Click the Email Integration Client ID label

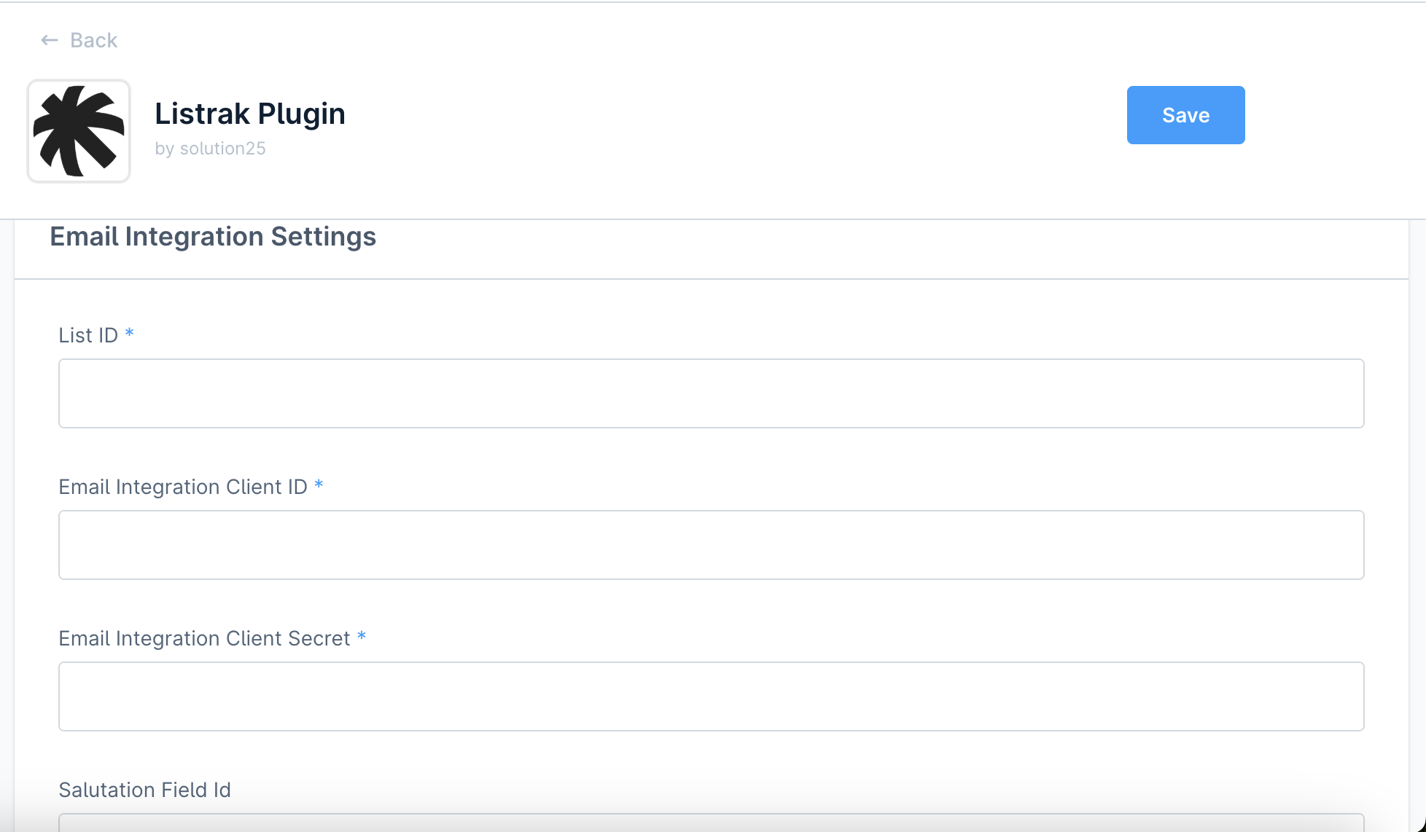183,487
